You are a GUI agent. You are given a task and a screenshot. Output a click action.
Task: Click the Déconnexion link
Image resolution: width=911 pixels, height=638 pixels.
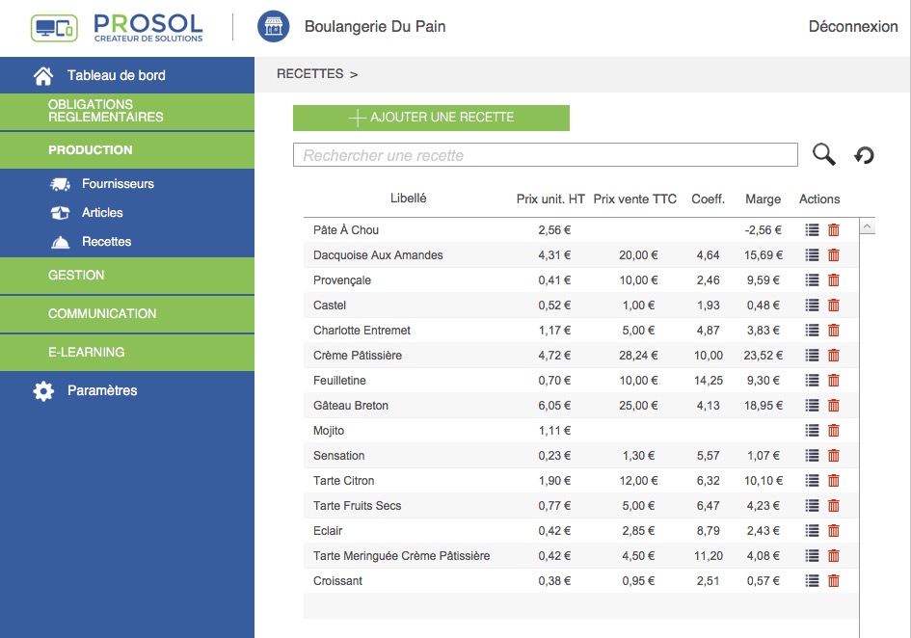[852, 27]
